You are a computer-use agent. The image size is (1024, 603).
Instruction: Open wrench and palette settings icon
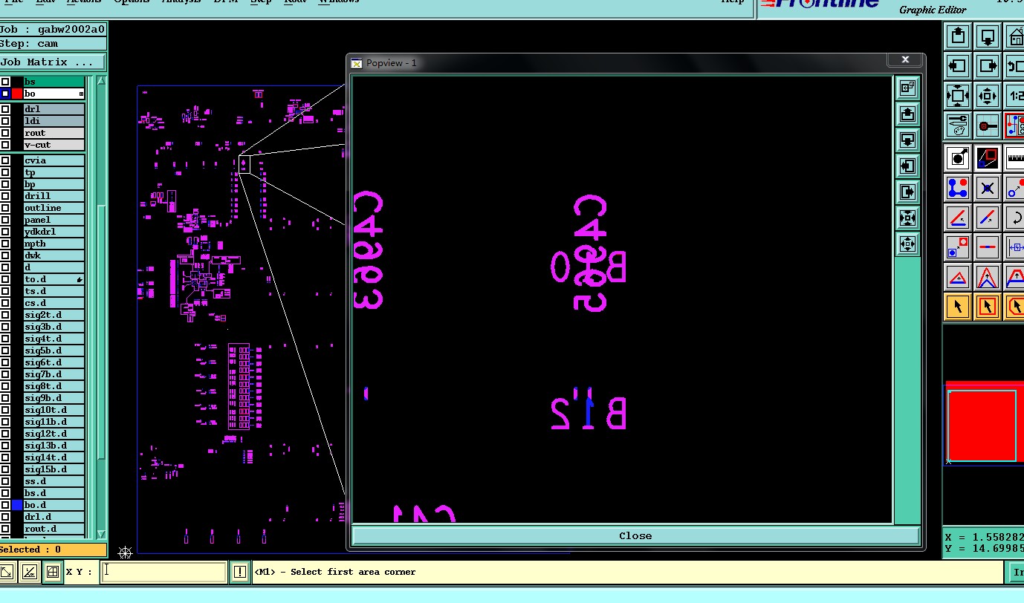pos(958,126)
